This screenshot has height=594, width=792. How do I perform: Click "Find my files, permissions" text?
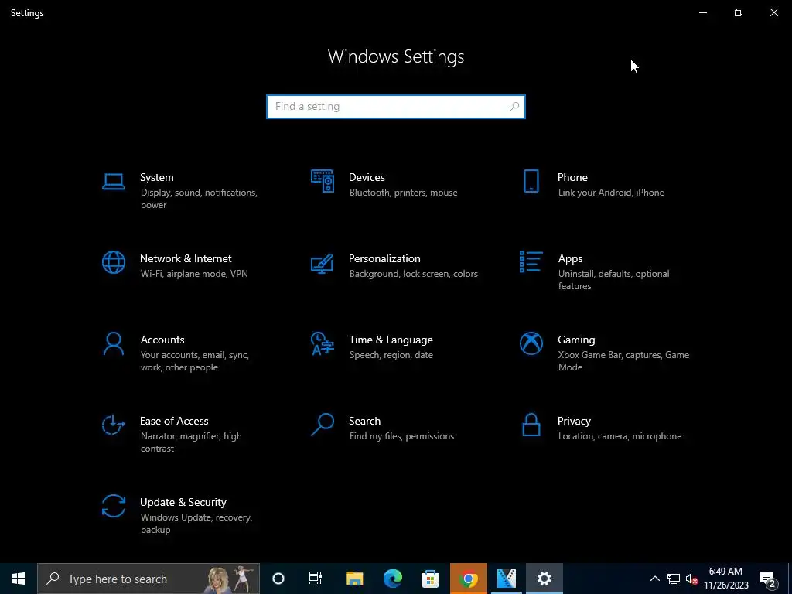coord(401,436)
